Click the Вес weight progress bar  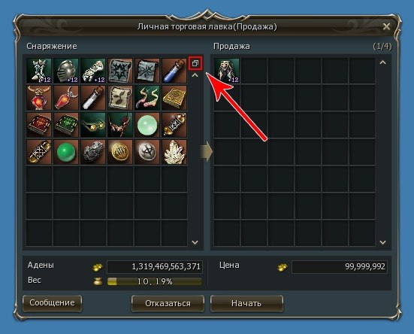pyautogui.click(x=155, y=281)
